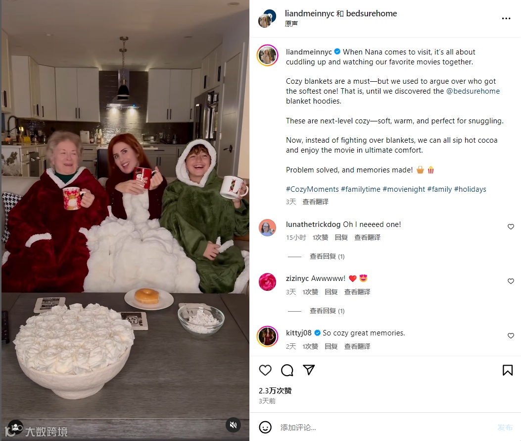Open the #CozyMoments hashtag
The height and width of the screenshot is (441, 521).
point(312,189)
